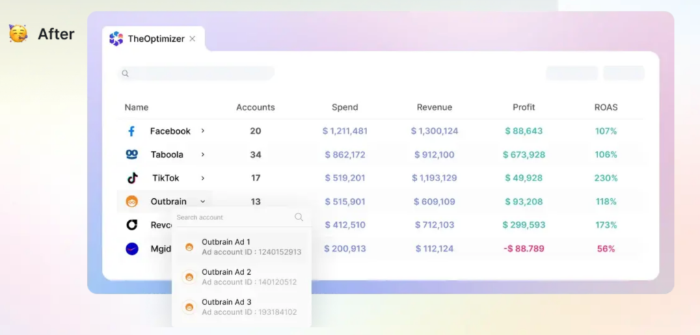Select Outbrain Ad 2 account
This screenshot has width=700, height=335.
click(241, 277)
